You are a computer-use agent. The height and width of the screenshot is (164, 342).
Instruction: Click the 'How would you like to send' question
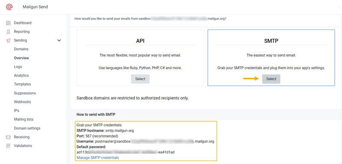coord(150,19)
